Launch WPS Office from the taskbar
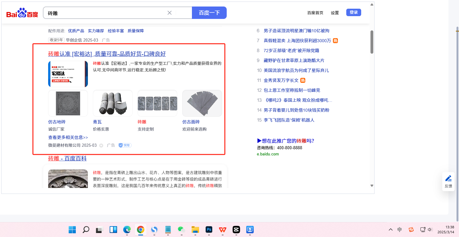This screenshot has width=459, height=237. (223, 230)
